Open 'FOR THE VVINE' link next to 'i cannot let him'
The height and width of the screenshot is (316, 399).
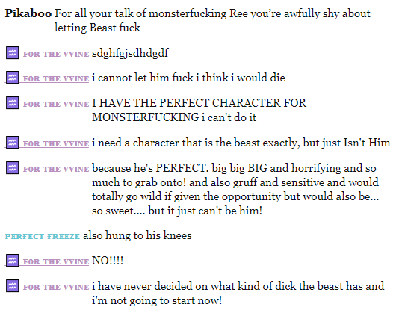point(56,79)
